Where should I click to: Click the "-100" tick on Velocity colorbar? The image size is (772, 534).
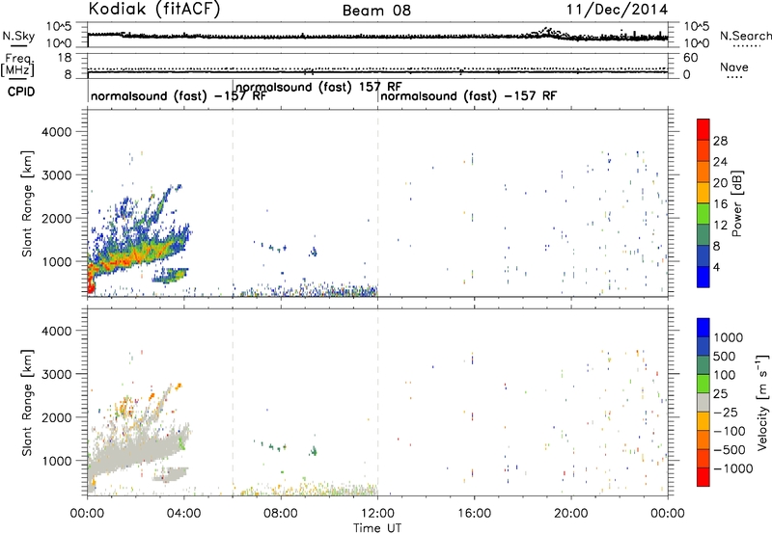point(730,431)
